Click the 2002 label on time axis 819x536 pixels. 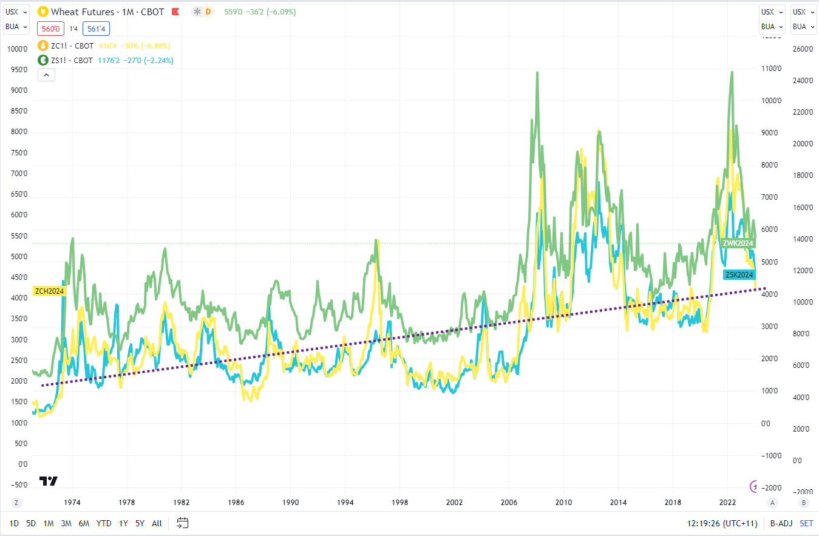454,503
